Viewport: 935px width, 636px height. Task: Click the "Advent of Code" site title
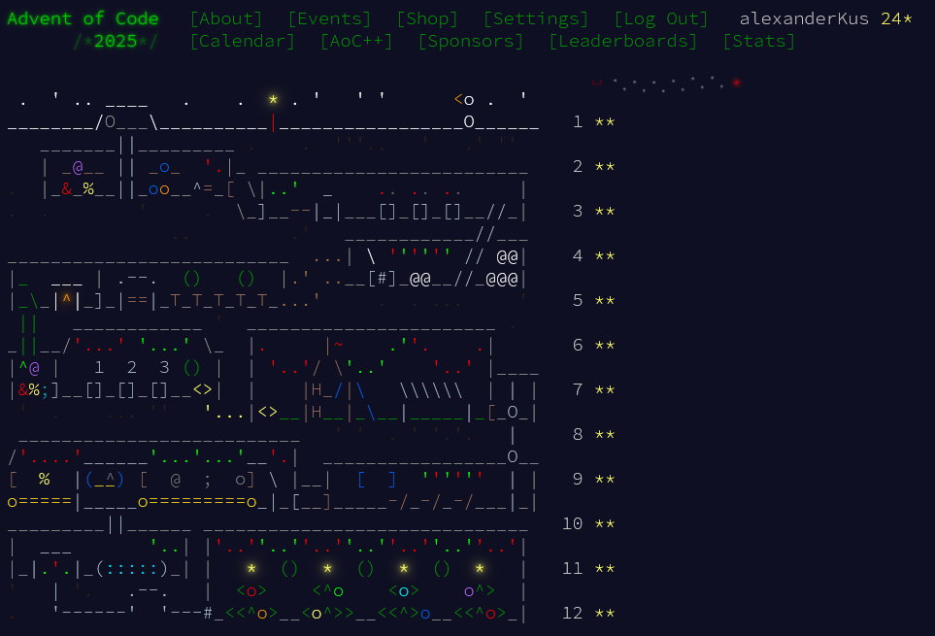(x=84, y=18)
